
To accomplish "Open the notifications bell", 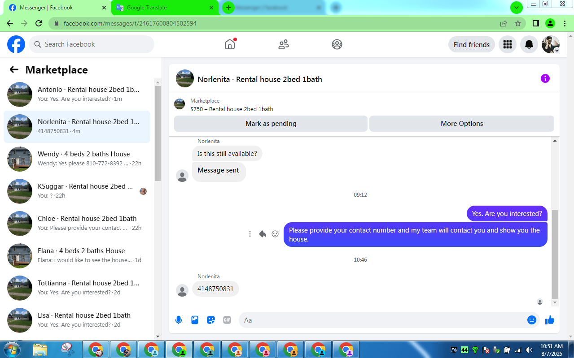I will 529,44.
